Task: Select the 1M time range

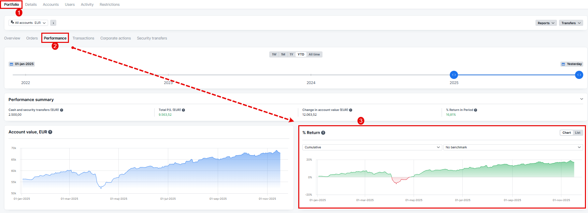Action: coord(283,54)
